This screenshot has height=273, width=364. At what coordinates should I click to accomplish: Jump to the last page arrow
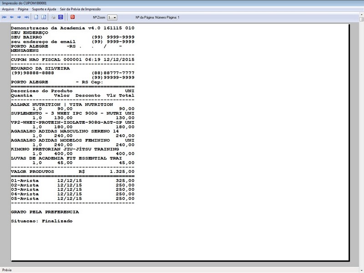(x=27, y=17)
